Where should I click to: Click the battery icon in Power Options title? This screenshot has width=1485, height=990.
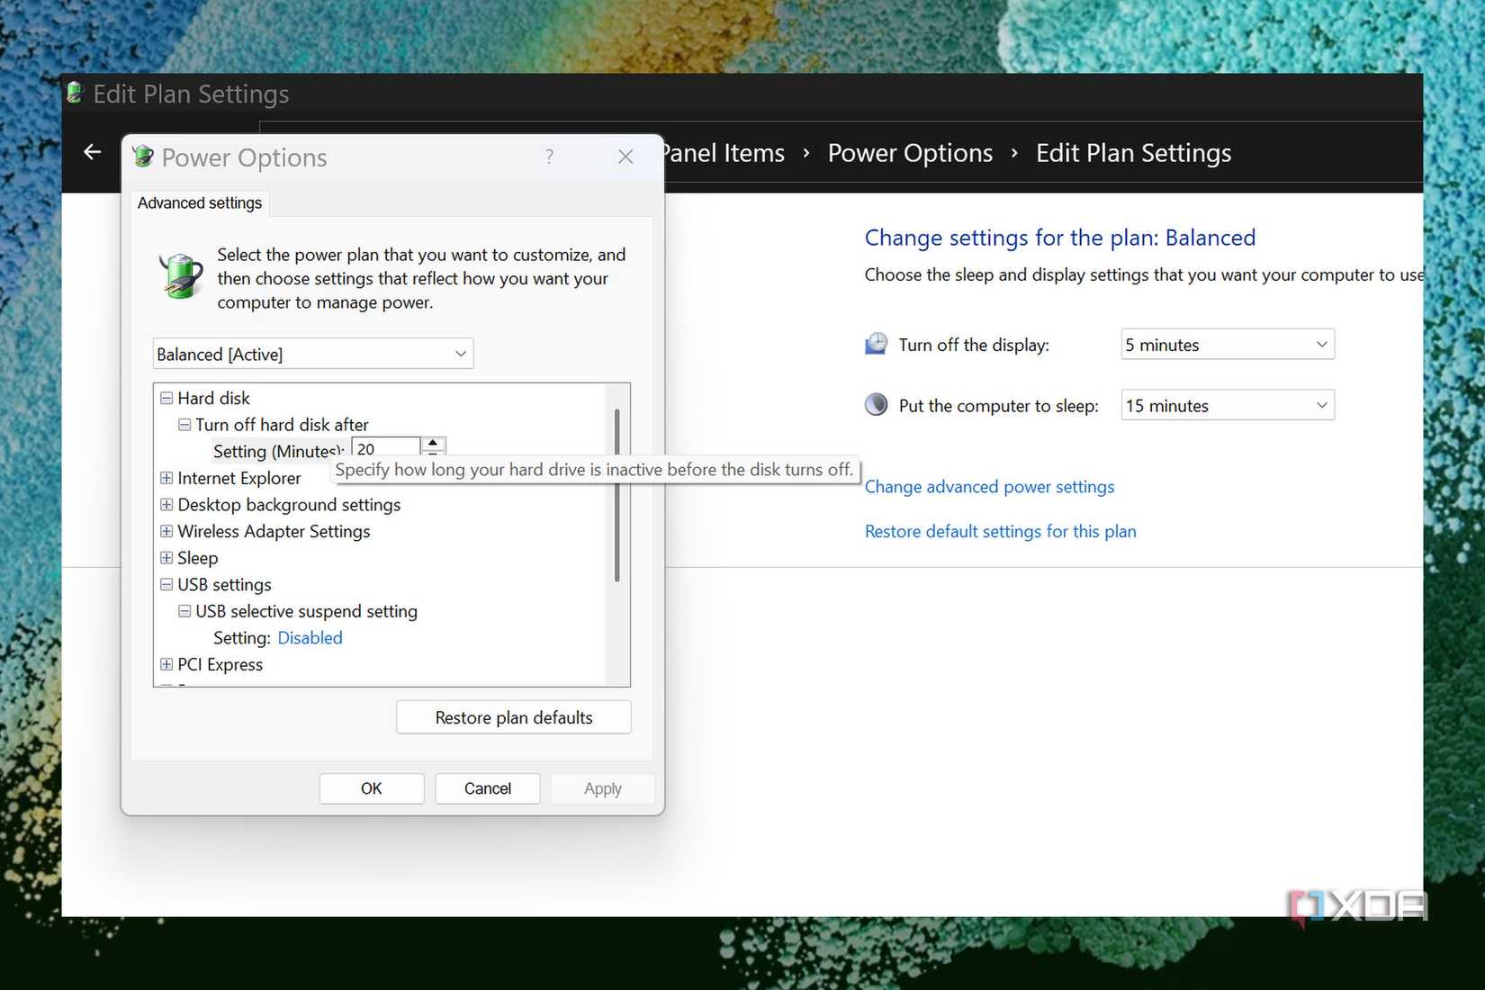[x=143, y=157]
